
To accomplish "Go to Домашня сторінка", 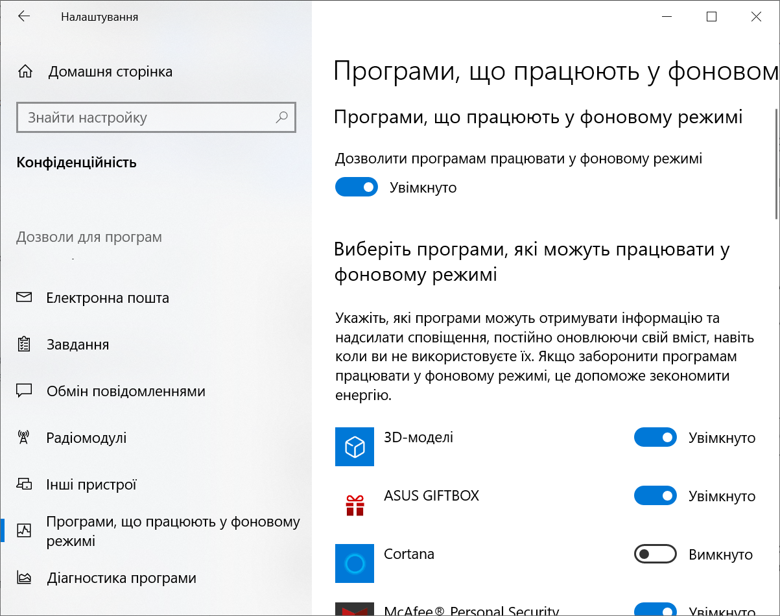I will click(x=110, y=71).
